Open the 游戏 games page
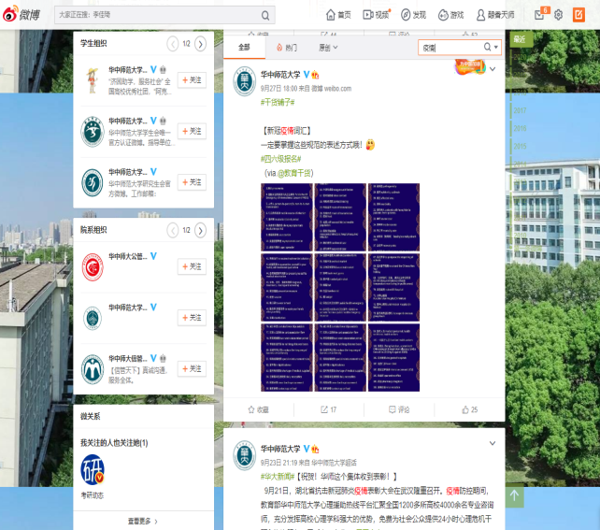600x530 pixels. click(450, 15)
